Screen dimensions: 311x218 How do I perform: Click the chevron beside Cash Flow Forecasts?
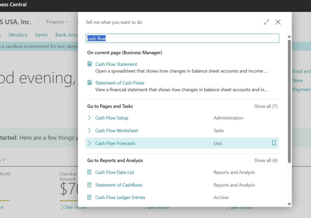(x=90, y=143)
